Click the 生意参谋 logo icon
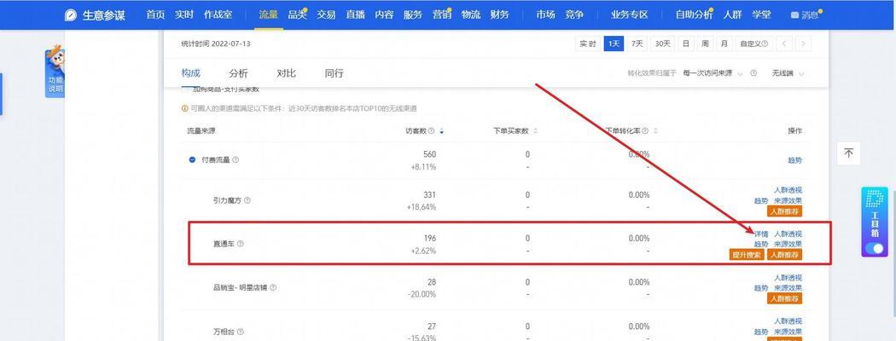Screen dimensions: 896x341 (x=71, y=14)
